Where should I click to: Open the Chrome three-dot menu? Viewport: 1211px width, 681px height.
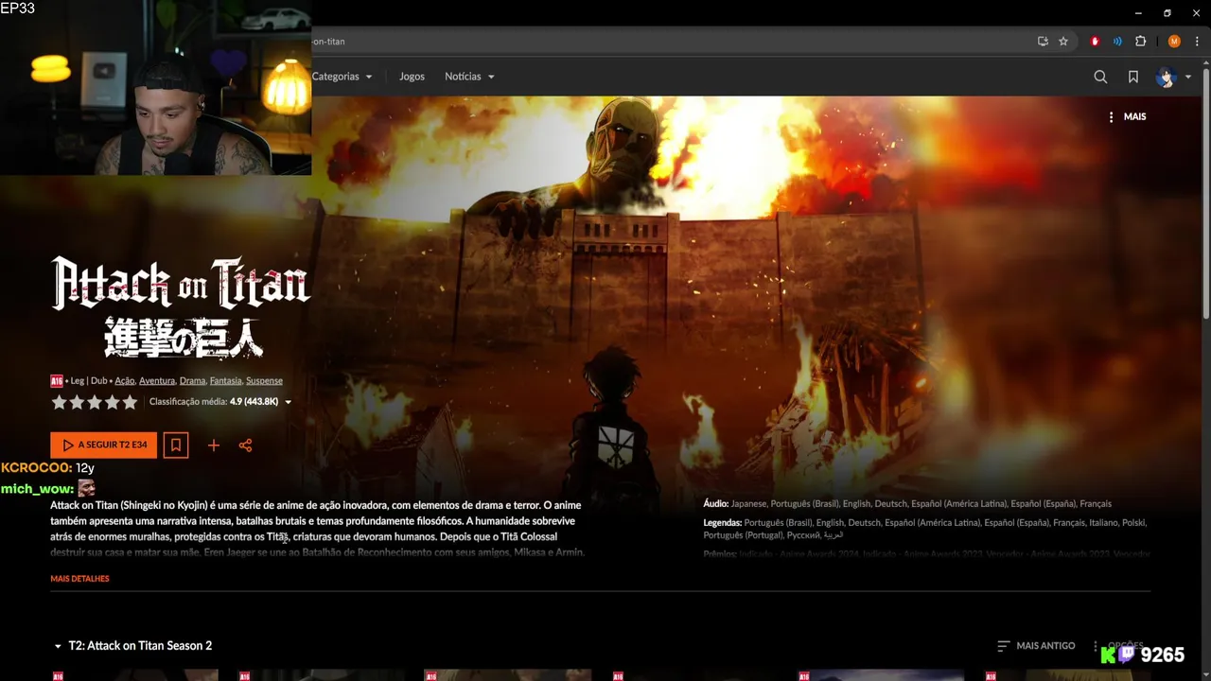click(x=1197, y=42)
